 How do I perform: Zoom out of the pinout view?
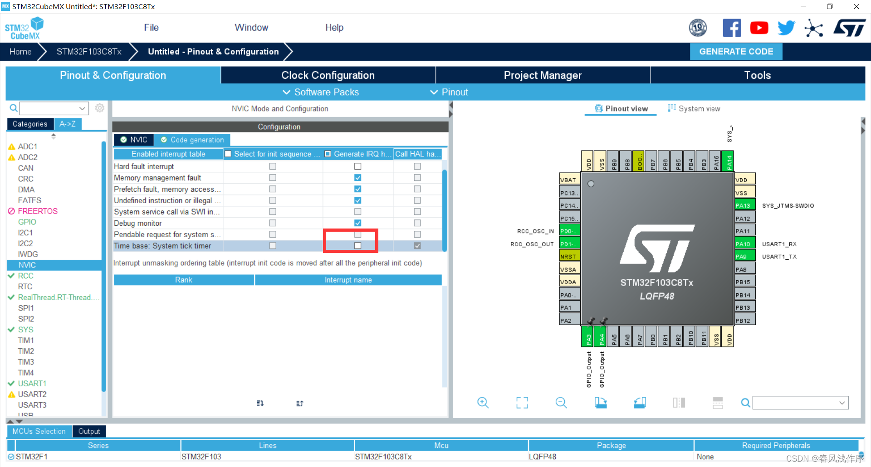click(x=561, y=403)
